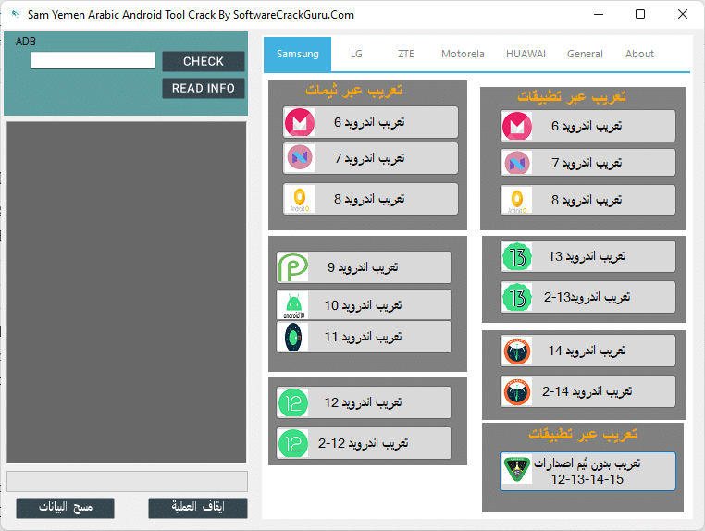Screen dimensions: 705x531
Task: Open the About tab
Action: tap(639, 54)
